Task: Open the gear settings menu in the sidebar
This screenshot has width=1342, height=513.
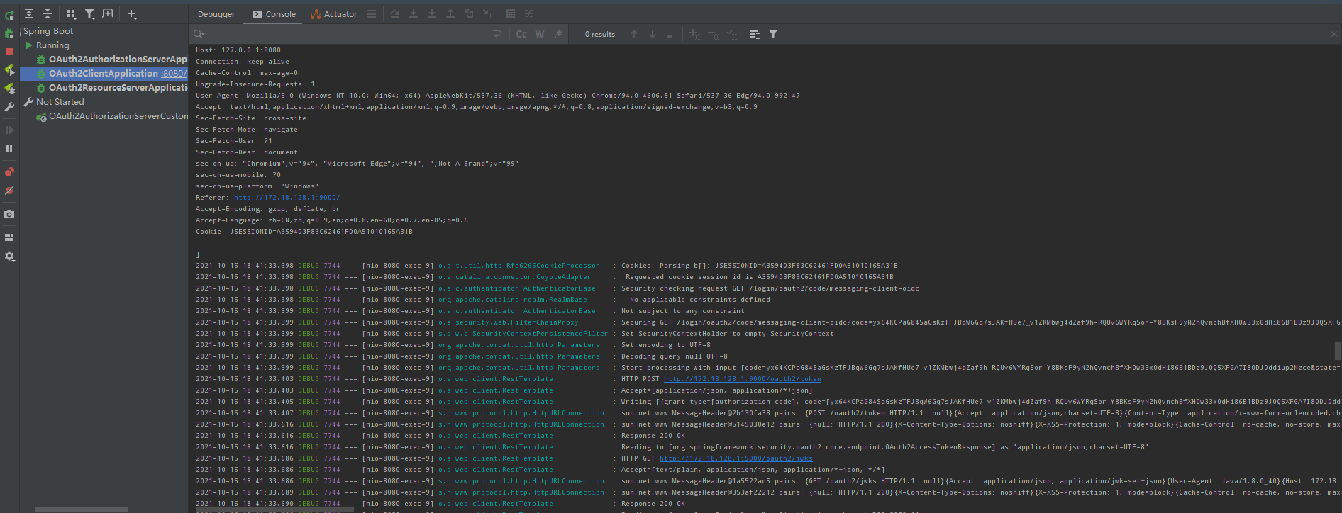Action: click(9, 256)
